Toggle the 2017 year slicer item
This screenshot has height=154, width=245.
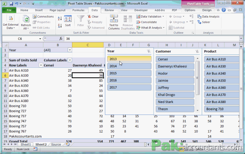[129, 87]
